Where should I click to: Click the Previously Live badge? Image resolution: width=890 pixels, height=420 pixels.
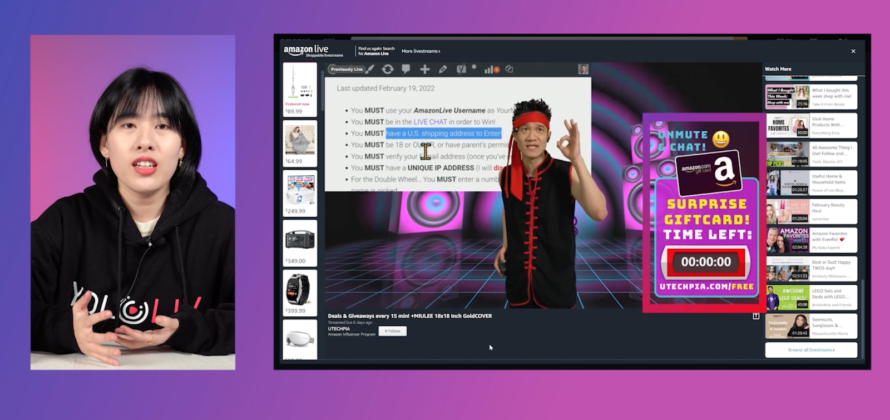tap(347, 70)
